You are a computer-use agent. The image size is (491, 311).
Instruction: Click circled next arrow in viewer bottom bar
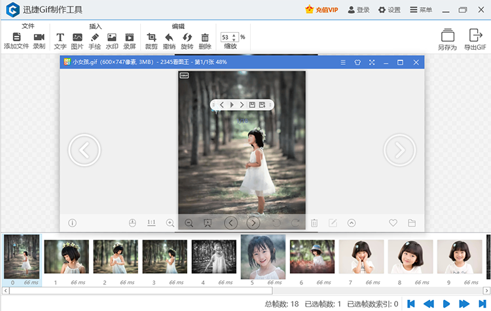[253, 223]
